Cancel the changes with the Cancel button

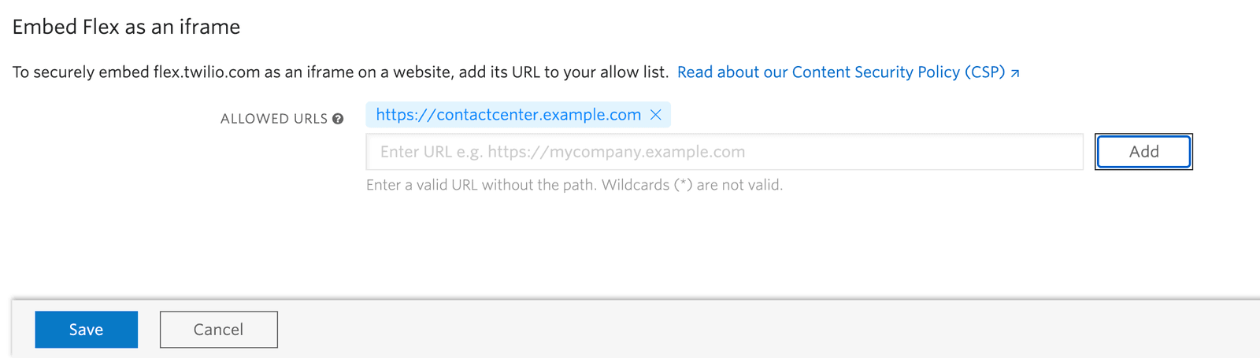(218, 330)
